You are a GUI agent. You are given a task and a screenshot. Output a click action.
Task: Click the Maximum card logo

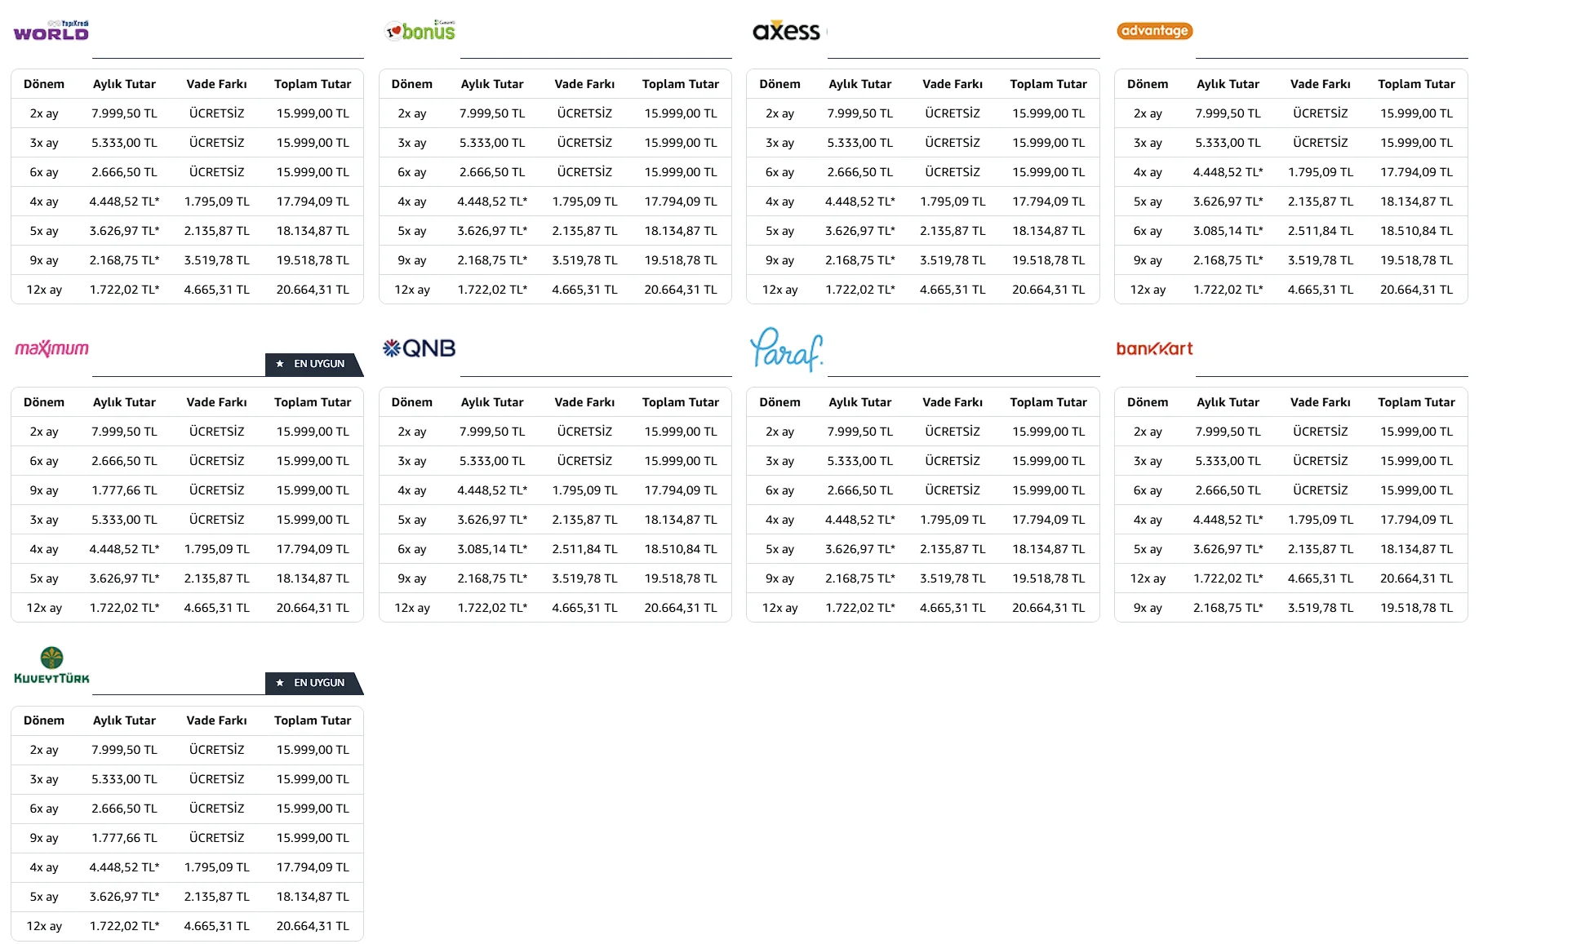51,348
